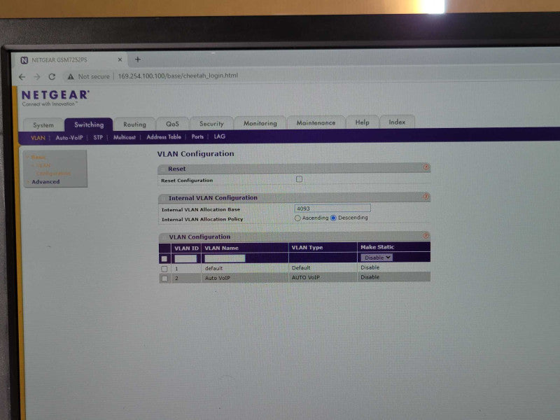Open help icon for Internal VLAN Configuration
The height and width of the screenshot is (420, 560).
coord(426,197)
